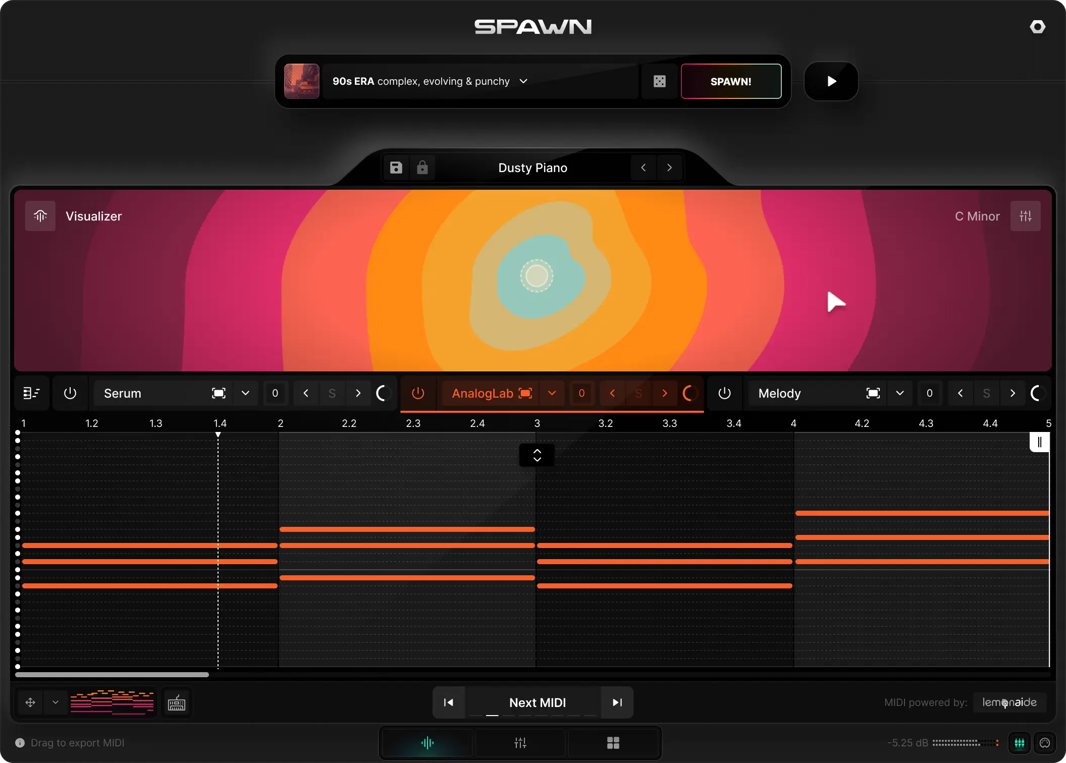This screenshot has width=1066, height=763.
Task: Open the lemonaide link
Action: 1009,702
